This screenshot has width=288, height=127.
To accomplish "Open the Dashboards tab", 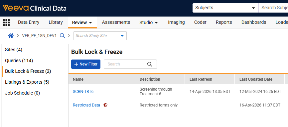I will pyautogui.click(x=254, y=22).
